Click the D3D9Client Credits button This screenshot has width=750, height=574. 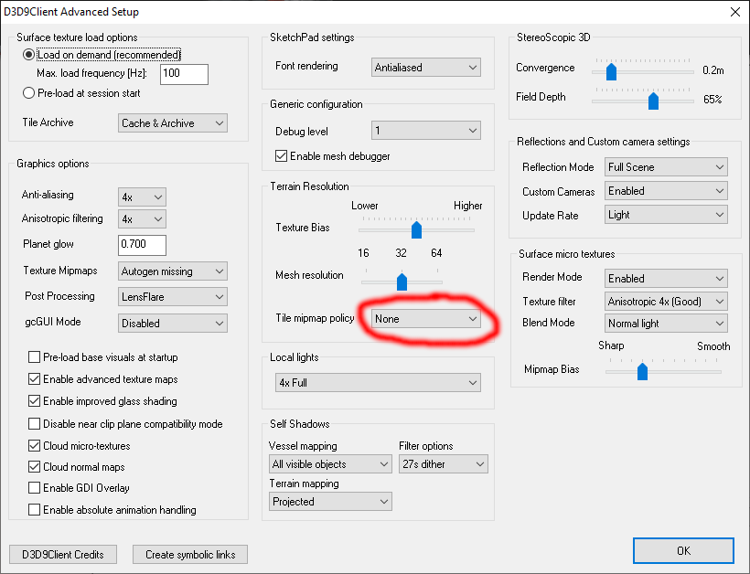(x=63, y=555)
